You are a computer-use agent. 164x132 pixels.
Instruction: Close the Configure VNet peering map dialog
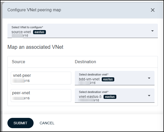153,10
